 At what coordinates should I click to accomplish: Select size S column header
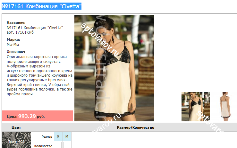point(58,137)
